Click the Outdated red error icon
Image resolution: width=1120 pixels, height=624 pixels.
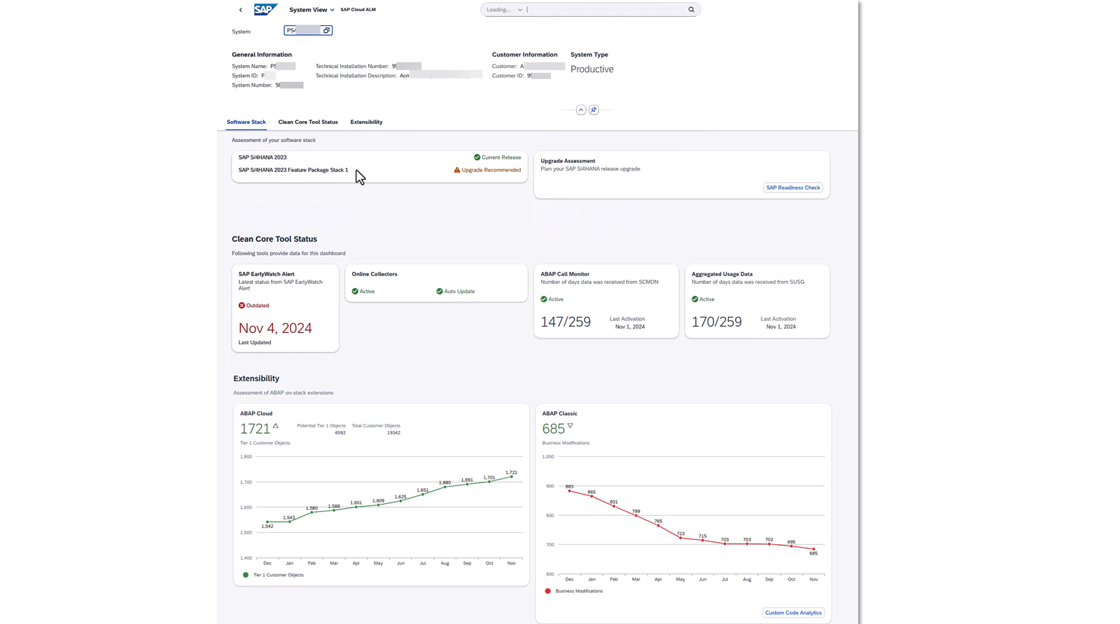[241, 306]
